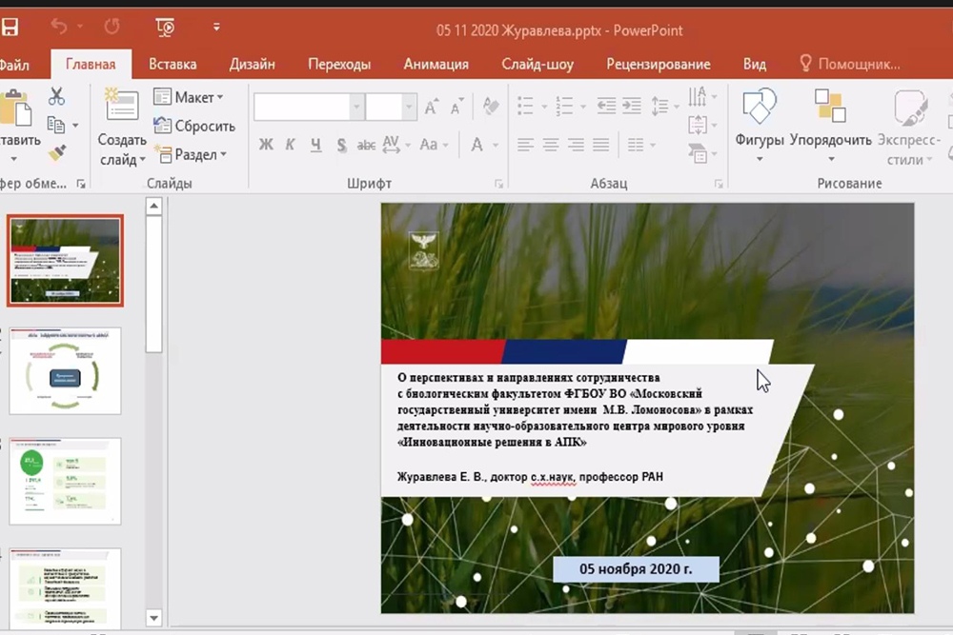
Task: Open the Фигуры (Shapes) gallery
Action: pyautogui.click(x=760, y=108)
